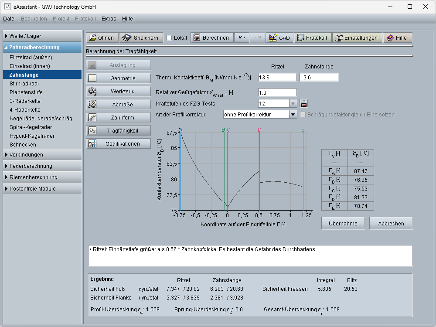
Task: Open the Art der Profilkorrektur dropdown
Action: click(x=293, y=115)
